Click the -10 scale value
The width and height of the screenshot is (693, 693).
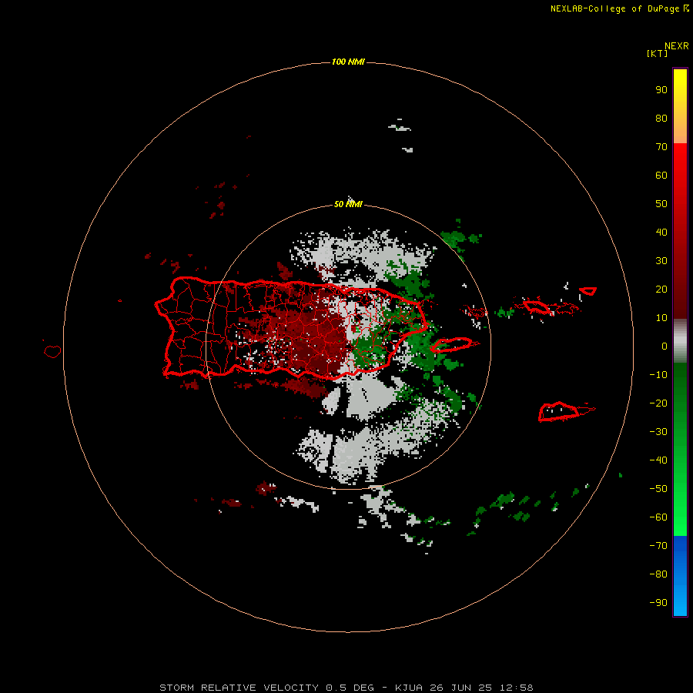click(658, 375)
